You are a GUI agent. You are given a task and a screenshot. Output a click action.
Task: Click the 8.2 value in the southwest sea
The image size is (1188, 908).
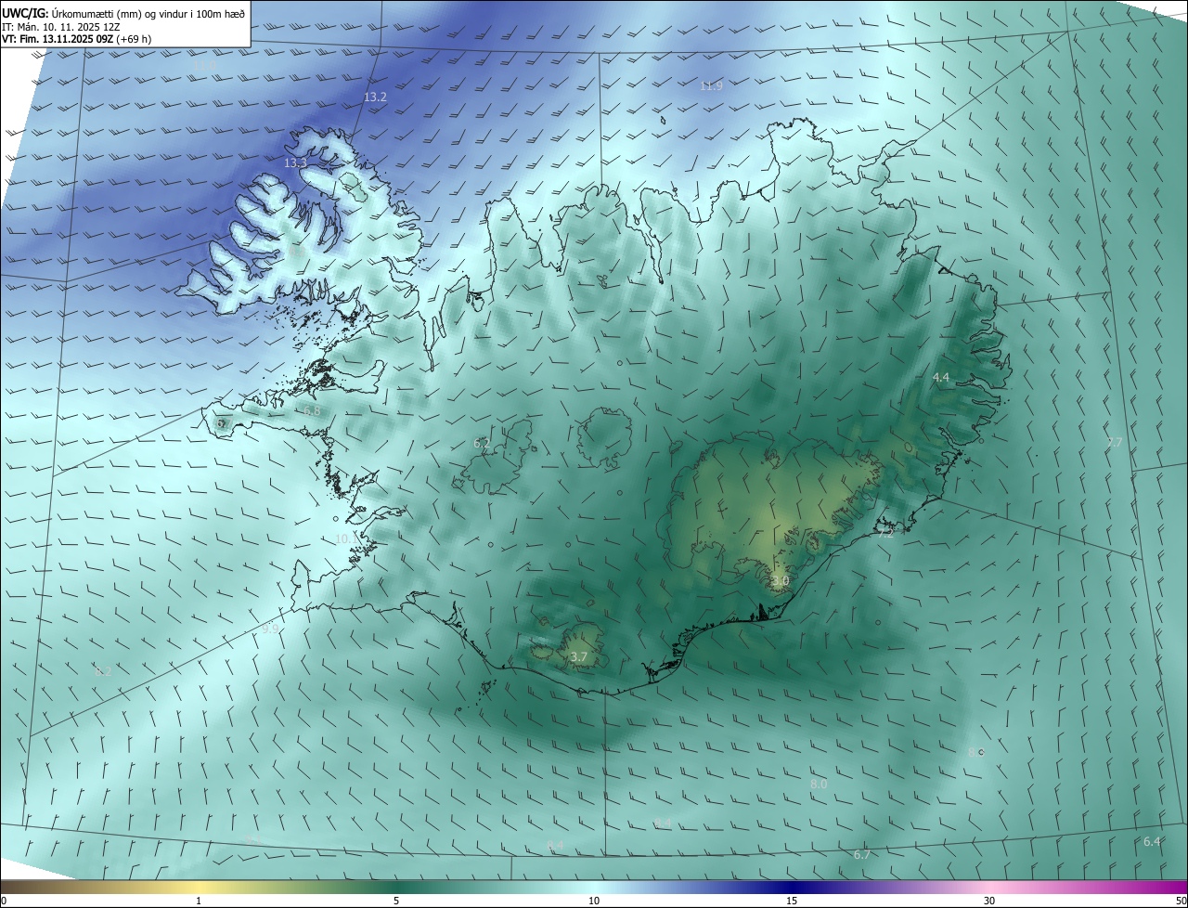[103, 670]
